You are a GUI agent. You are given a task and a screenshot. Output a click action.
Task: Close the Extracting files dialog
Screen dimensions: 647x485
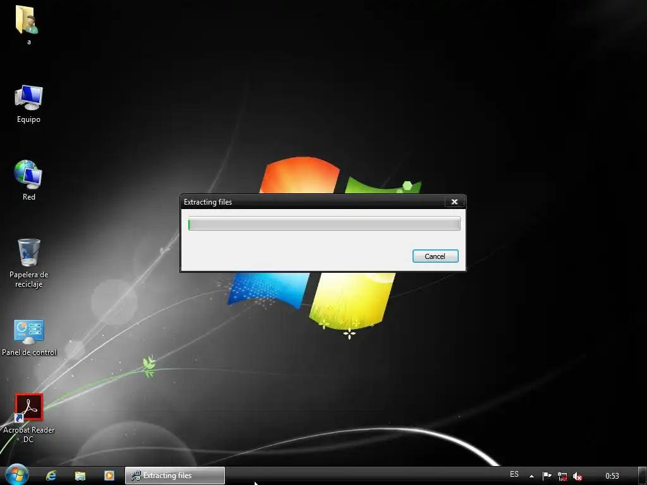pos(454,201)
